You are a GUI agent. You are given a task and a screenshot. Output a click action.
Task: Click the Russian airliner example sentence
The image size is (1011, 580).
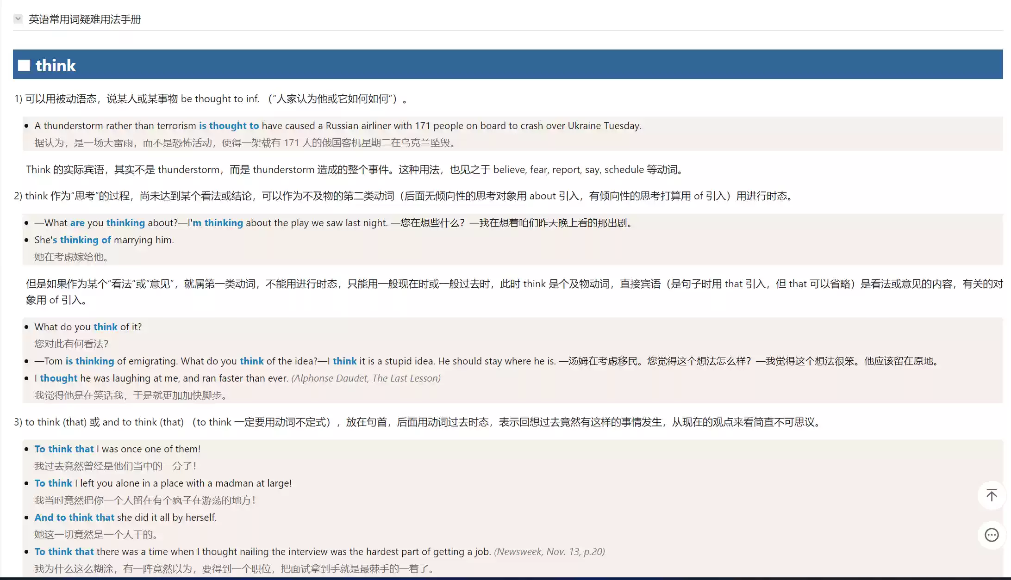337,125
